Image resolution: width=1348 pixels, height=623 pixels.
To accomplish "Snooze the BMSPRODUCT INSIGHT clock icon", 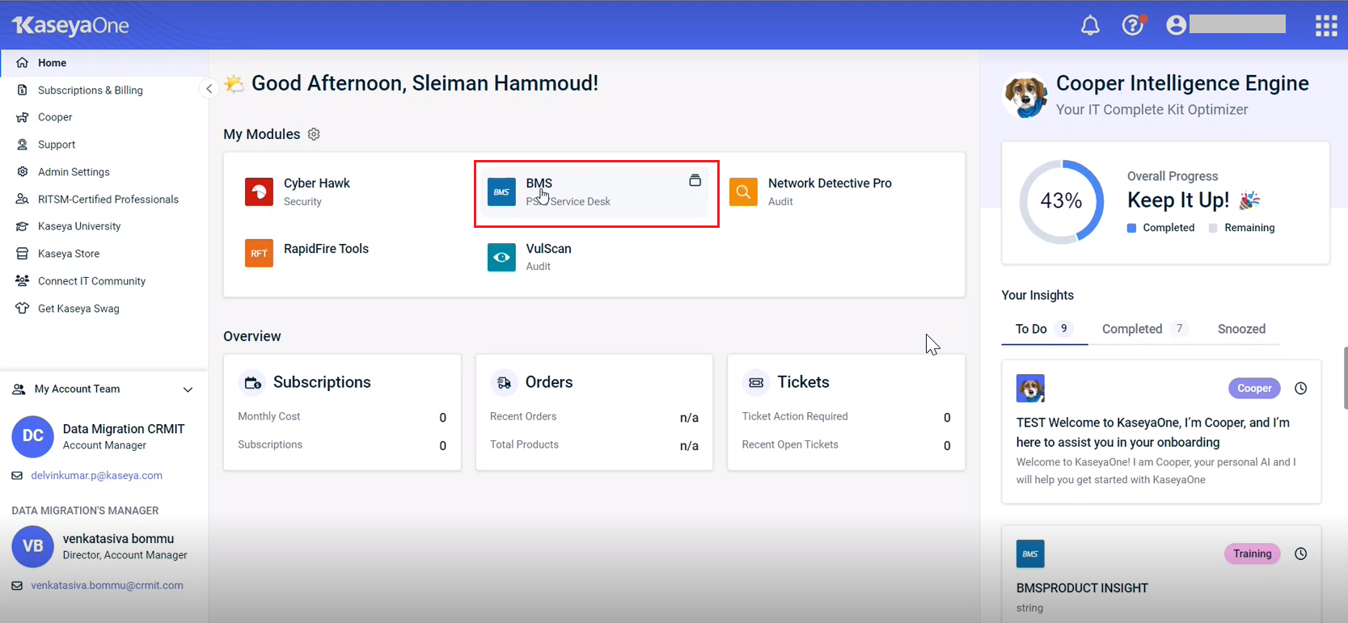I will point(1300,554).
